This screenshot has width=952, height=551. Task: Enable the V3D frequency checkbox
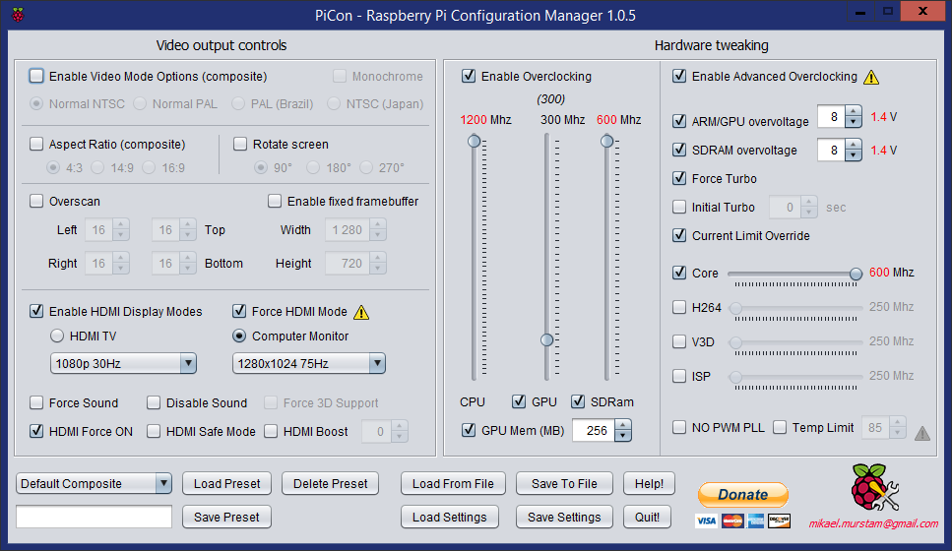pos(679,341)
